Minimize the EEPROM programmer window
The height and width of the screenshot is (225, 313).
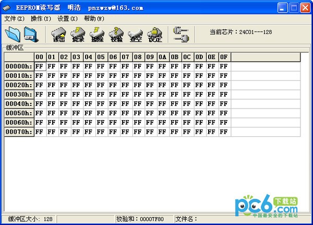[282, 8]
